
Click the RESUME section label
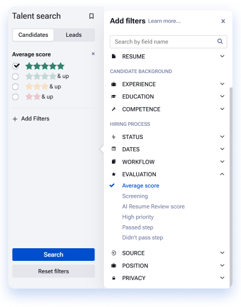pos(133,57)
